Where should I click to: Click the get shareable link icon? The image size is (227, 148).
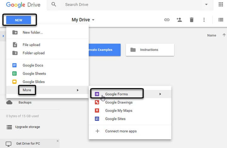coord(167,20)
